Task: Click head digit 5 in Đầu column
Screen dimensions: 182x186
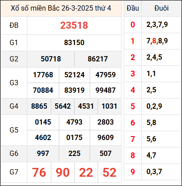Action: [133, 106]
